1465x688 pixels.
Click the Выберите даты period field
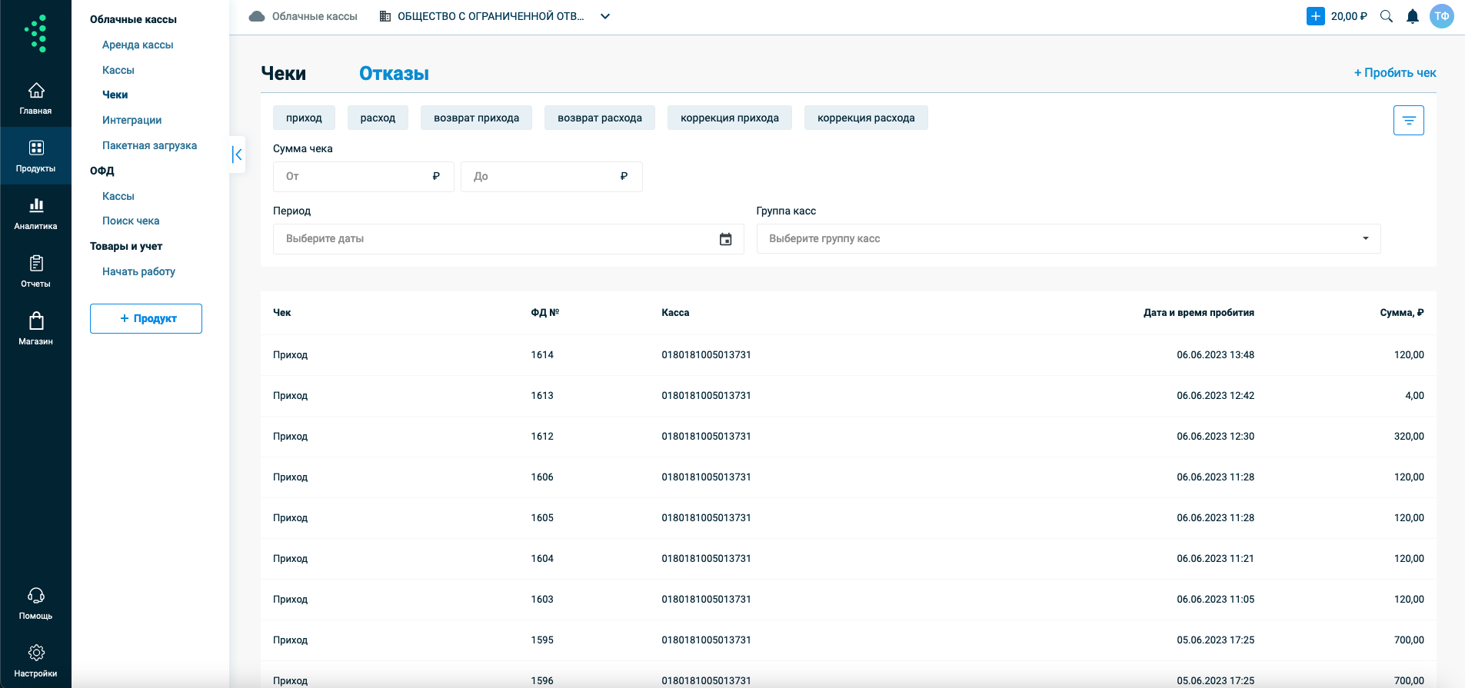point(508,239)
